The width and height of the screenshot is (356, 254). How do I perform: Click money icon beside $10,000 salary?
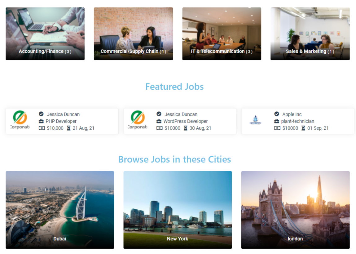42,128
